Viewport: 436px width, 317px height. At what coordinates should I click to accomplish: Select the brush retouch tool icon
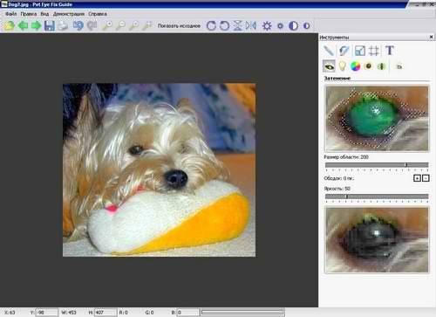coord(344,51)
